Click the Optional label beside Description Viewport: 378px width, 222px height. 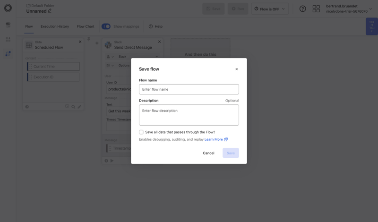point(232,101)
